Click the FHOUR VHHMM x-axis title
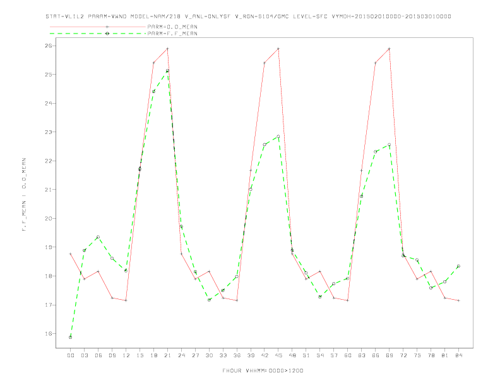 (x=263, y=371)
